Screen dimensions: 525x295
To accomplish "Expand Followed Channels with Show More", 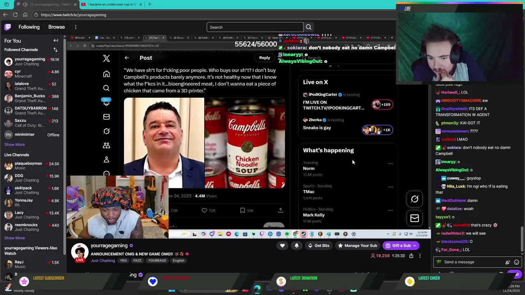I will (x=14, y=145).
